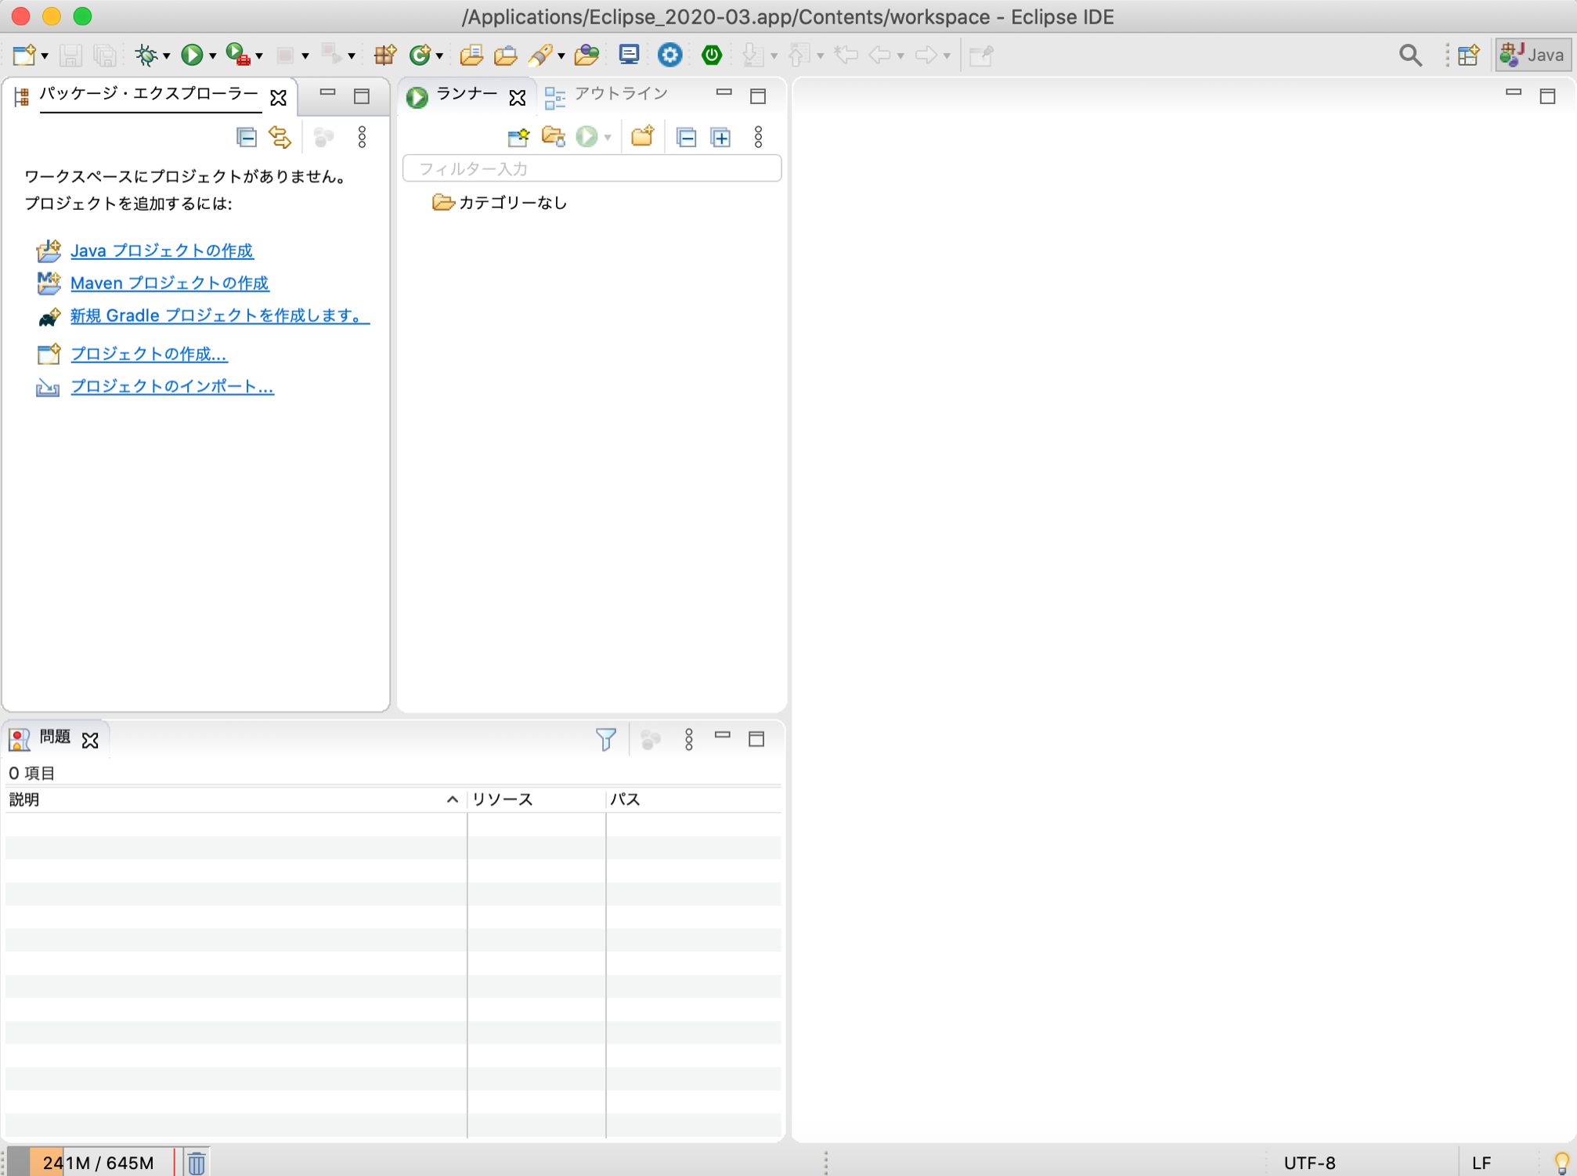This screenshot has width=1577, height=1176.
Task: Open Problems view menu (three dots)
Action: point(689,739)
